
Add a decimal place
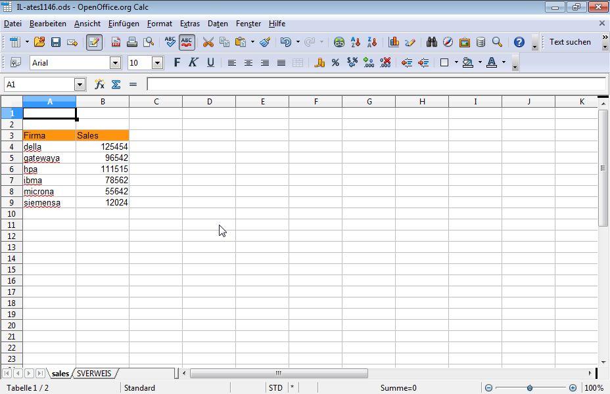tap(368, 62)
